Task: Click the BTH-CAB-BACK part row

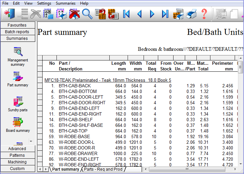Action: coord(140,86)
